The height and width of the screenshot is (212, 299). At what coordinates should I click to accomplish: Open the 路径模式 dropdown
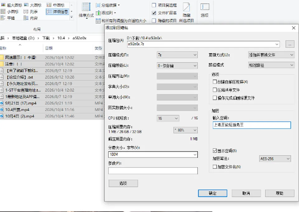(271, 65)
